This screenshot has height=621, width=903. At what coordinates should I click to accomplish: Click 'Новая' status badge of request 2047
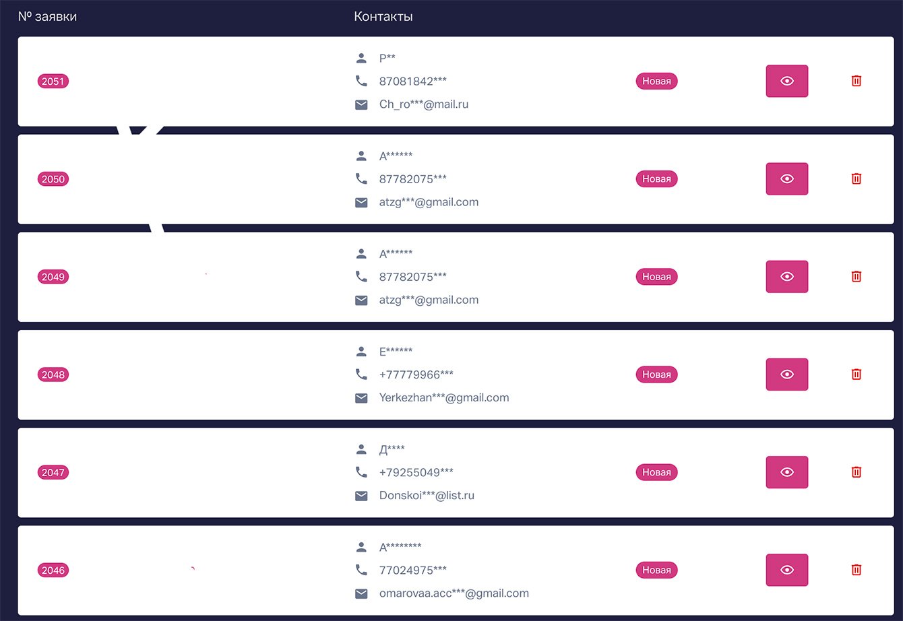[x=656, y=472]
